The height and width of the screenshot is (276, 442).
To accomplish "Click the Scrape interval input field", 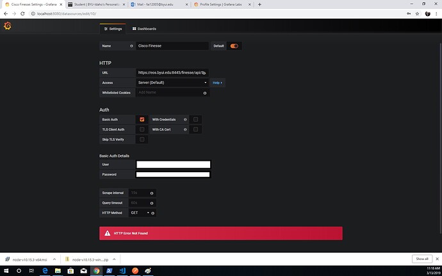I will click(x=142, y=193).
